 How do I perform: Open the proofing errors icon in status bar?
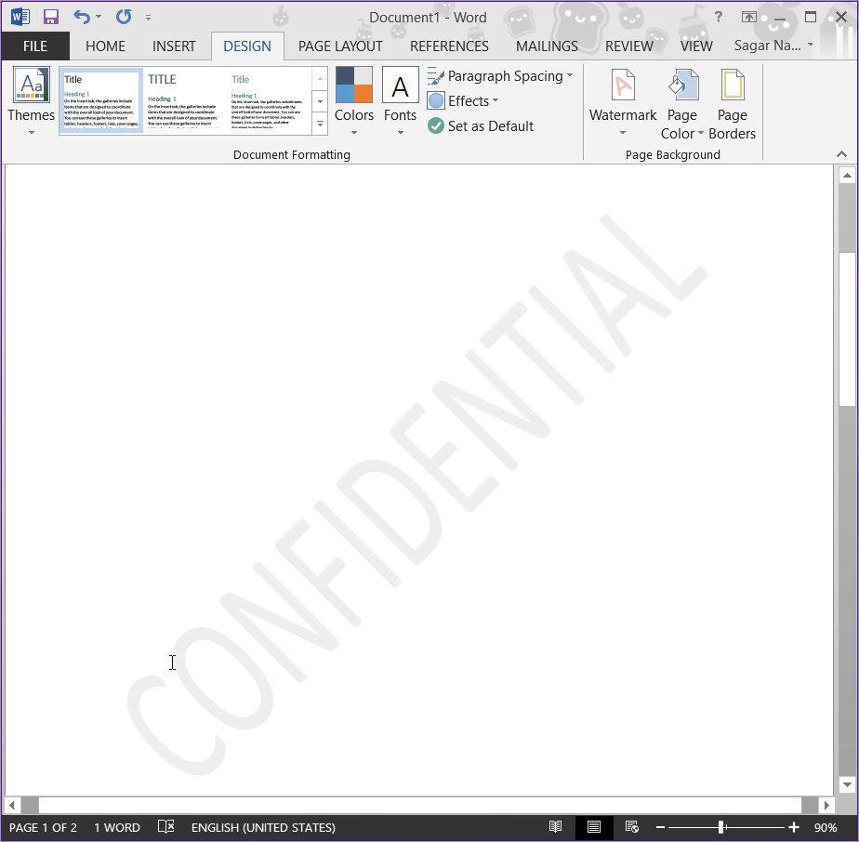166,826
